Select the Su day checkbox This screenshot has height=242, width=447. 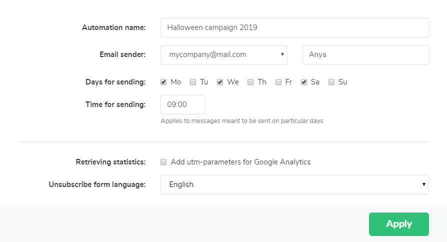[331, 82]
